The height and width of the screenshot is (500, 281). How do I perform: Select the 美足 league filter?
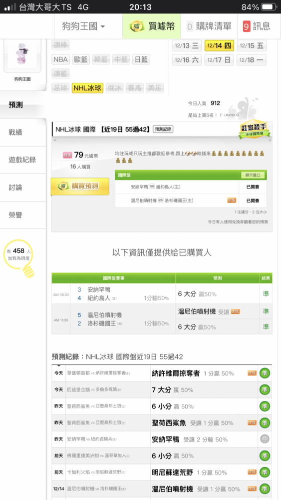pos(155,87)
